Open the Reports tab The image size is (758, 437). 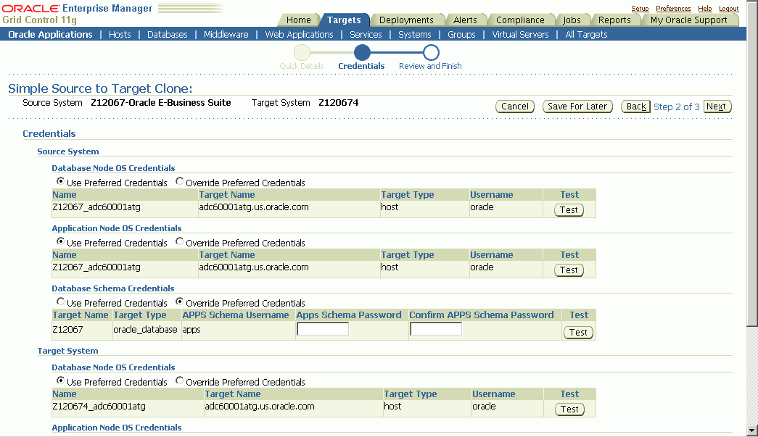[x=614, y=20]
